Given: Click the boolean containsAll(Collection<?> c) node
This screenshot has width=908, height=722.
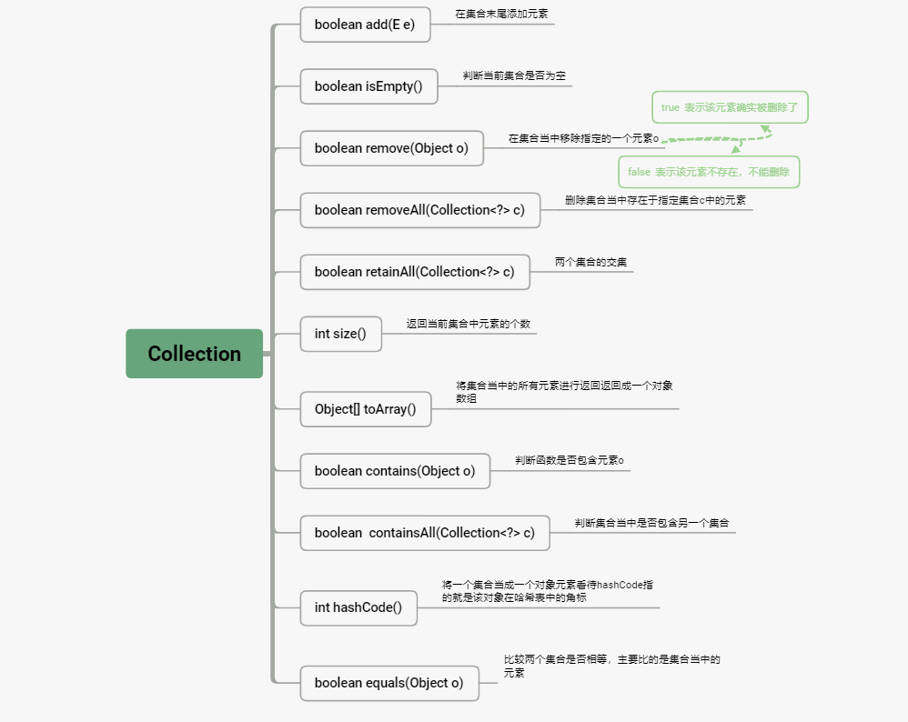Looking at the screenshot, I should point(425,533).
